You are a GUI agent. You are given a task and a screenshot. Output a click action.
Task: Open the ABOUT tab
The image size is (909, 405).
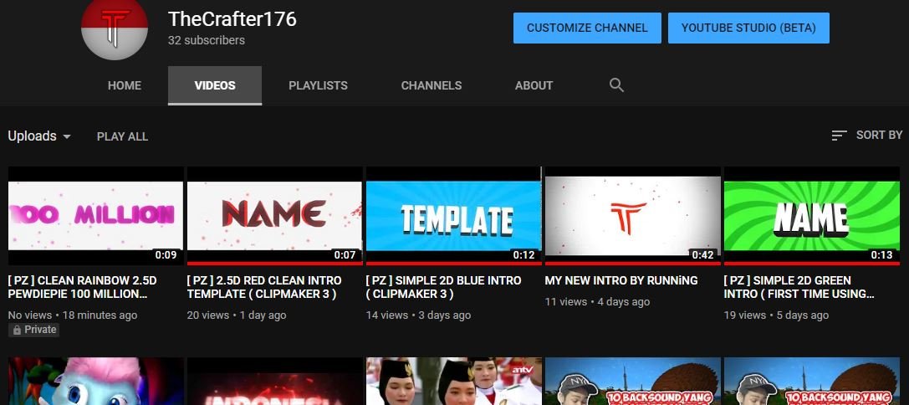click(x=534, y=85)
